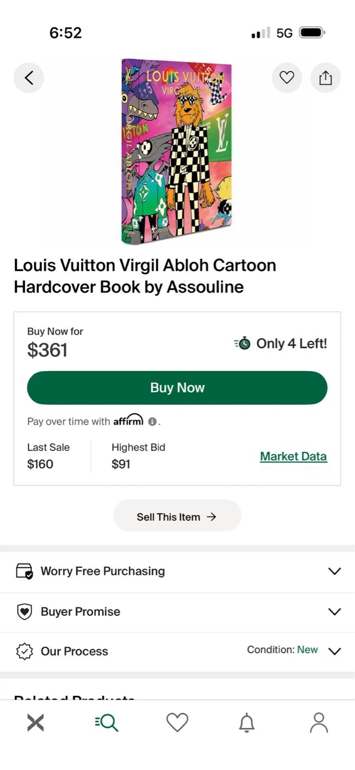355x770 pixels.
Task: Open the Market Data link
Action: pyautogui.click(x=293, y=456)
